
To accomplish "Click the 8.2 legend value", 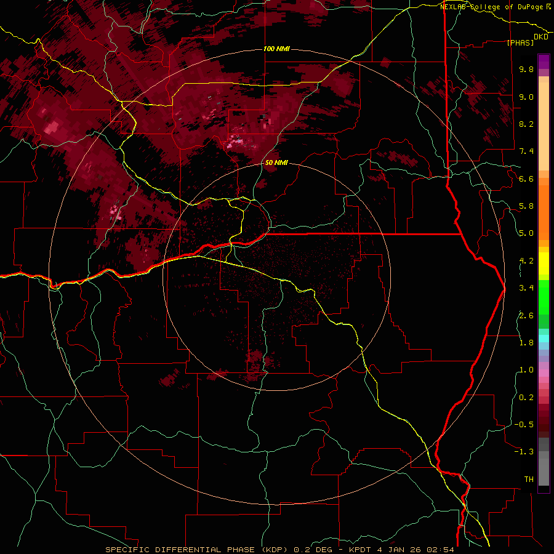I will pos(526,124).
